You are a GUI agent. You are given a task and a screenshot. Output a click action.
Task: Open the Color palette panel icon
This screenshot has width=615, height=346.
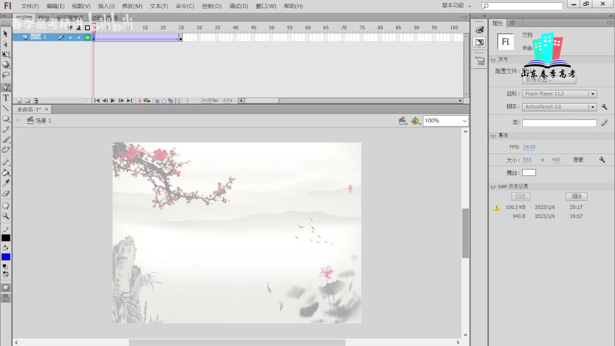point(480,30)
